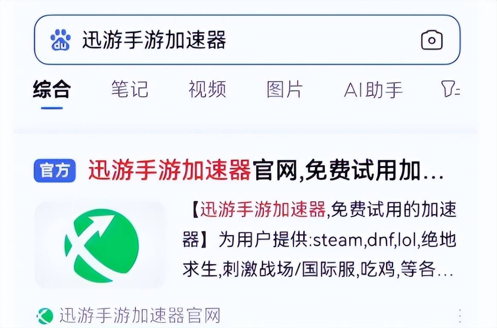Image resolution: width=497 pixels, height=328 pixels.
Task: Show the 图片 results tab
Action: (285, 89)
